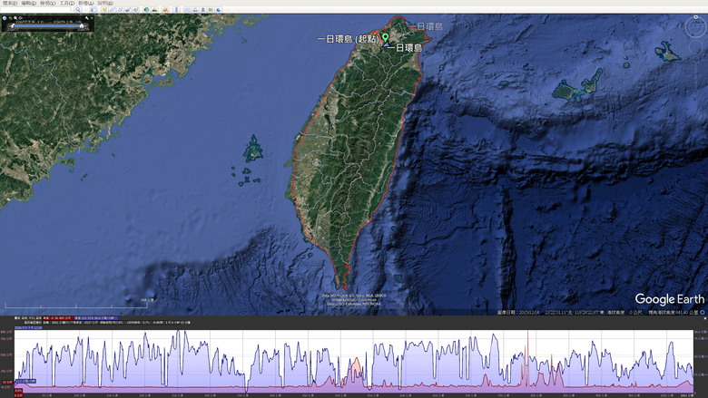Open the 工具 (Tools) menu
The image size is (708, 398).
coord(67,3)
